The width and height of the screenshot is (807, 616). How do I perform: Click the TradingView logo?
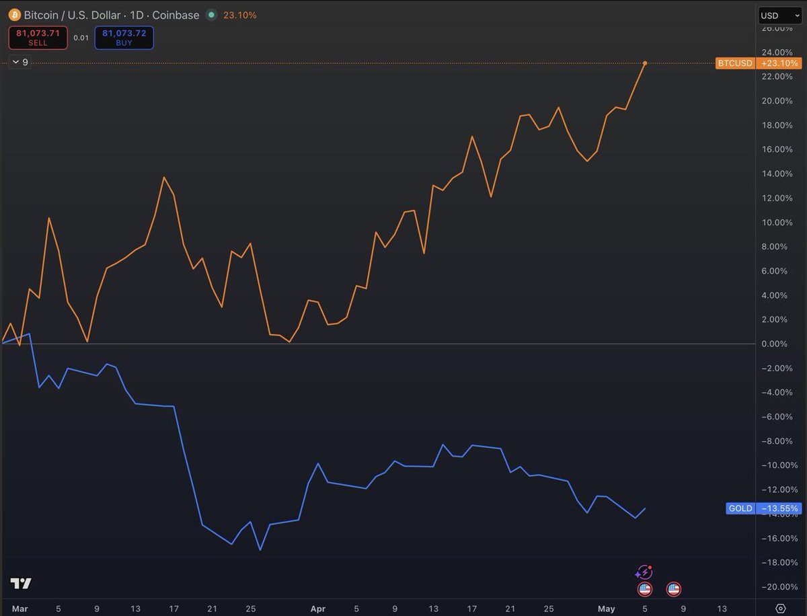[21, 583]
